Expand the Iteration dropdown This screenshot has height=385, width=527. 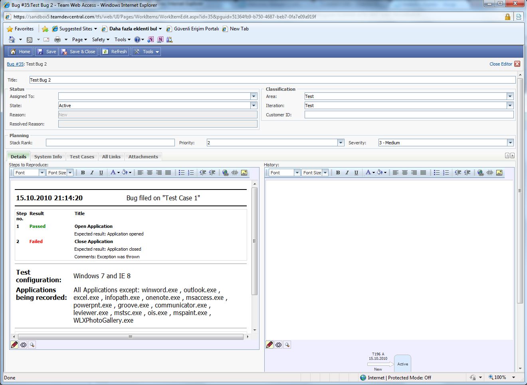click(510, 106)
